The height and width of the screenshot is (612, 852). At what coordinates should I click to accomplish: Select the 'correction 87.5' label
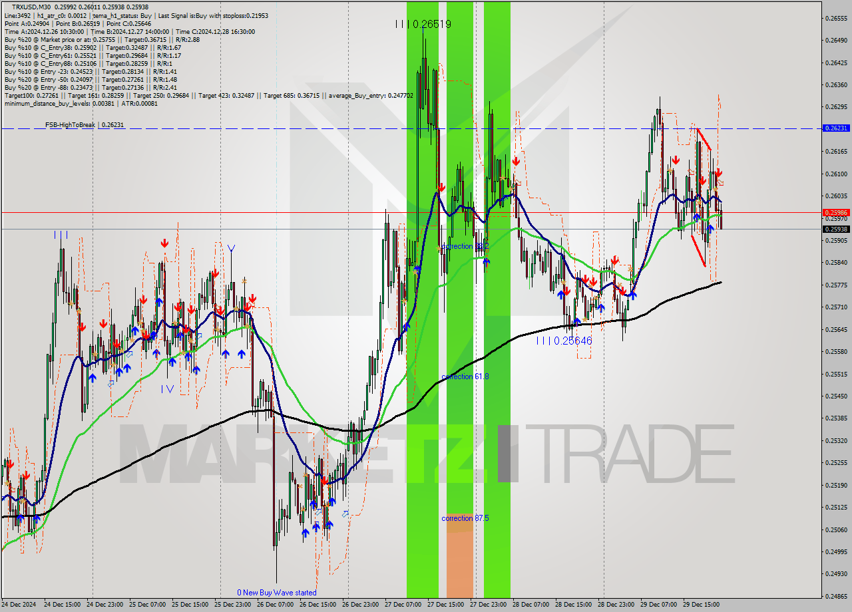click(465, 518)
